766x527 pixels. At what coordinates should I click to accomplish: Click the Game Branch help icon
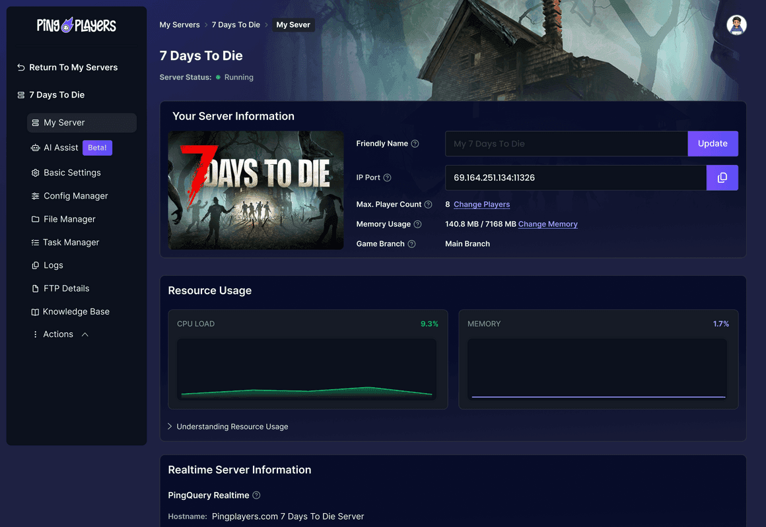click(x=411, y=244)
